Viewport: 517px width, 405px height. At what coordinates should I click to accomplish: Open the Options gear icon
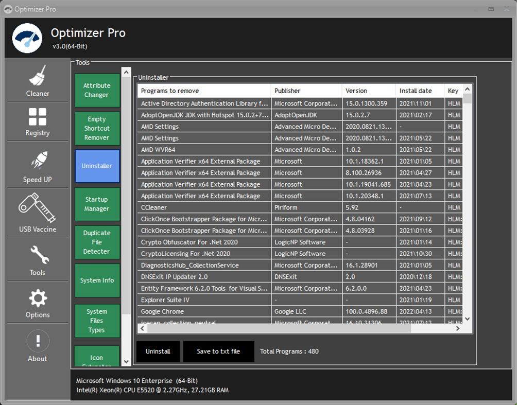tap(38, 298)
